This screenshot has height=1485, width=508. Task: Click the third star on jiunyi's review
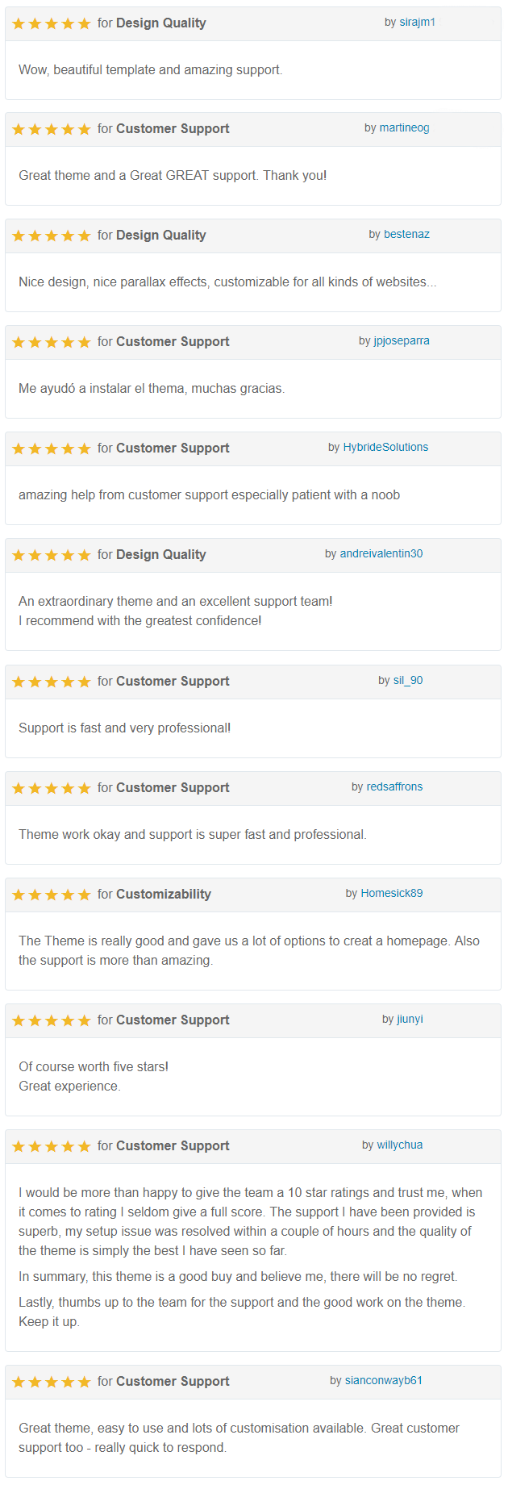point(52,1020)
